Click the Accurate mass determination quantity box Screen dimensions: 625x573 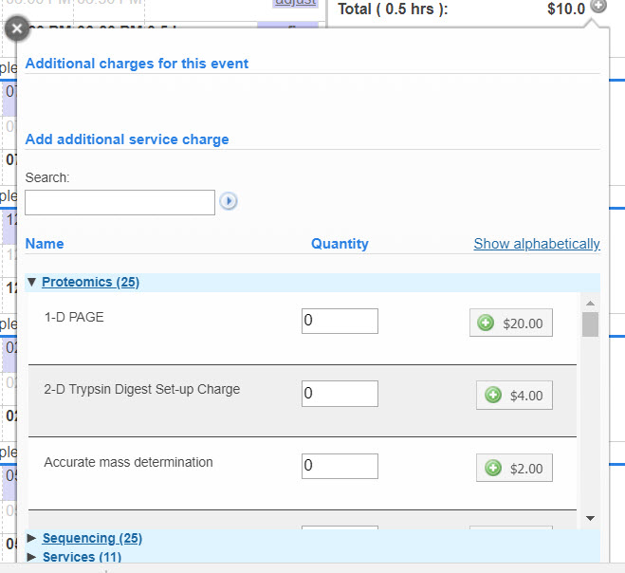[340, 467]
